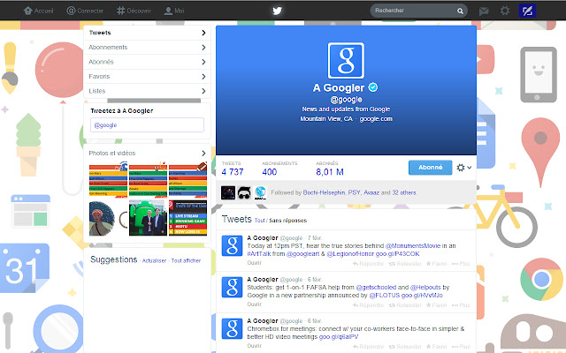Open the google.com profile link
566x353 pixels.
click(x=376, y=119)
